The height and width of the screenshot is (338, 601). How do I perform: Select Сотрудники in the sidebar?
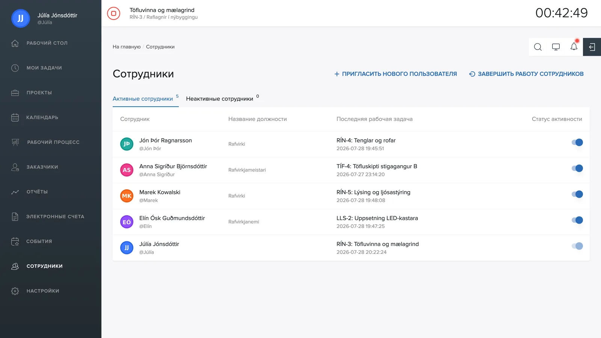45,266
